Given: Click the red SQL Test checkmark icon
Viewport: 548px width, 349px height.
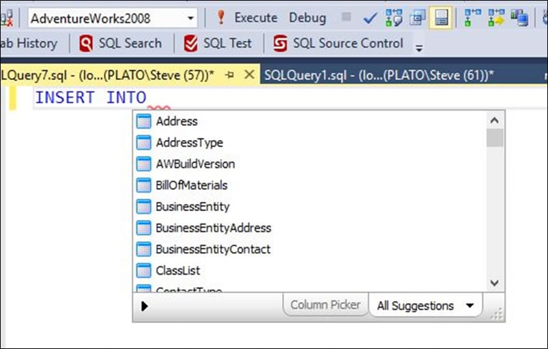Looking at the screenshot, I should (191, 43).
